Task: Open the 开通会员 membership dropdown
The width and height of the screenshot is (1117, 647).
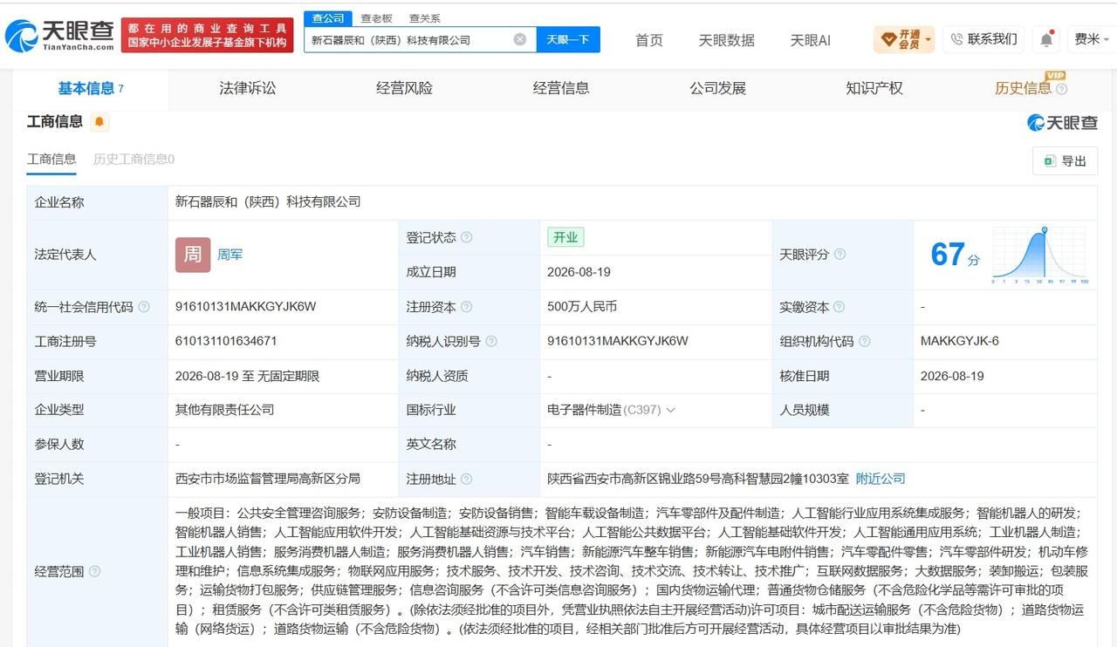Action: coord(904,39)
